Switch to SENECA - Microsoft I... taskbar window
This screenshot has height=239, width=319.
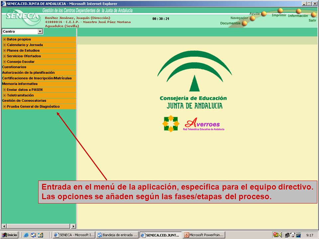[74, 235]
